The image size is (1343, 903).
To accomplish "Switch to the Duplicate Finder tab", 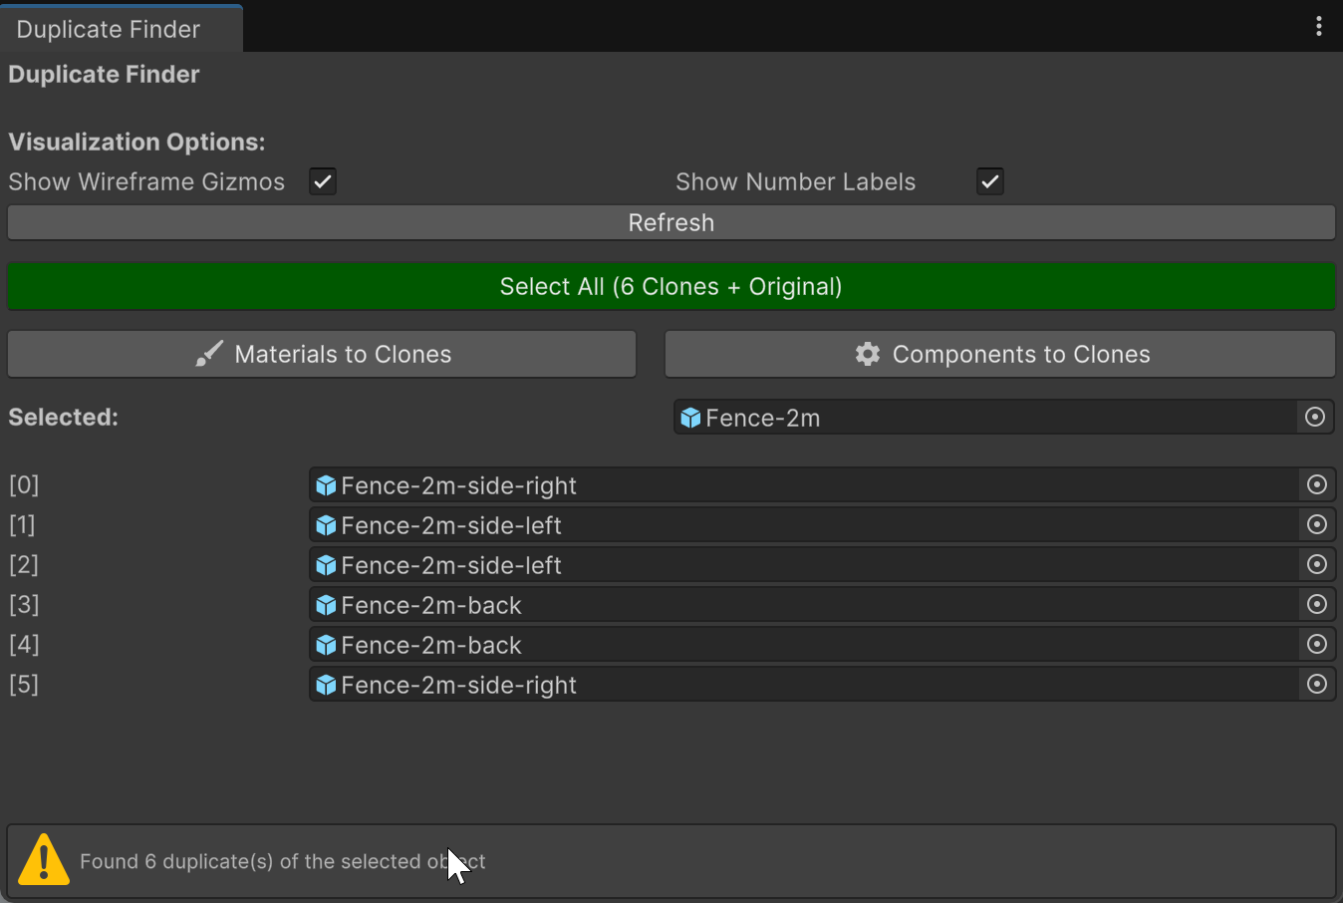I will pos(109,29).
